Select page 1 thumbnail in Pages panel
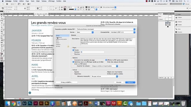Screen dimensions: 191x107 tap(168, 24)
